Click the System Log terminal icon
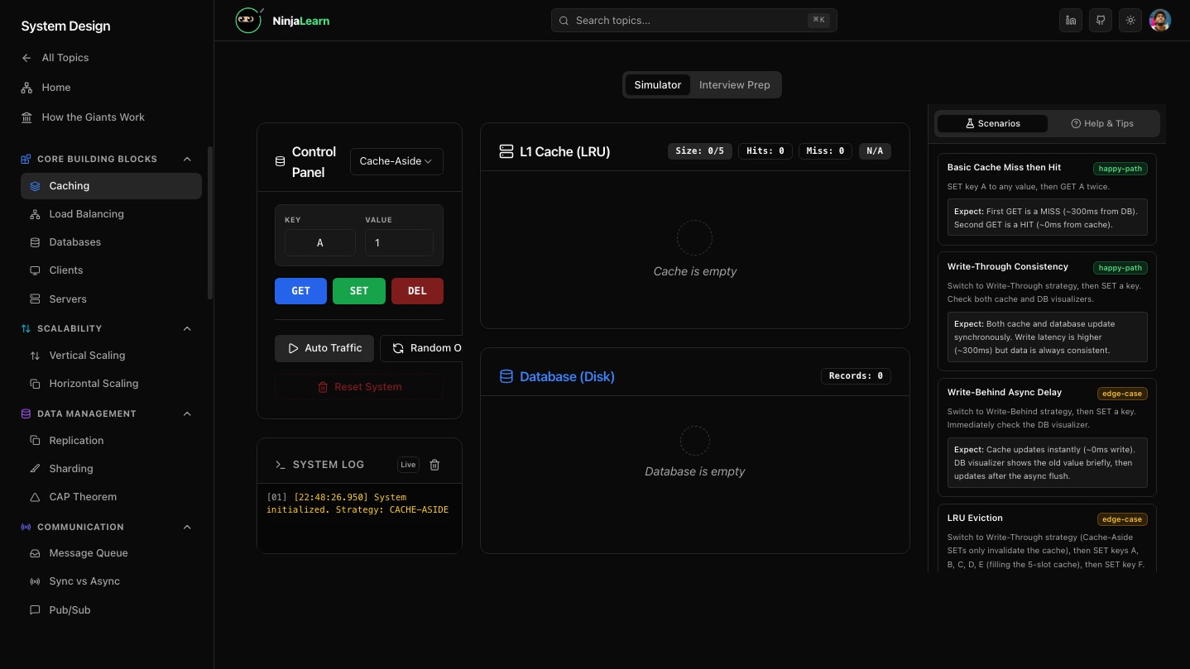Viewport: 1190px width, 669px height. [281, 465]
